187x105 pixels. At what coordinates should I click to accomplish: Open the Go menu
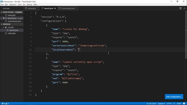24,5
